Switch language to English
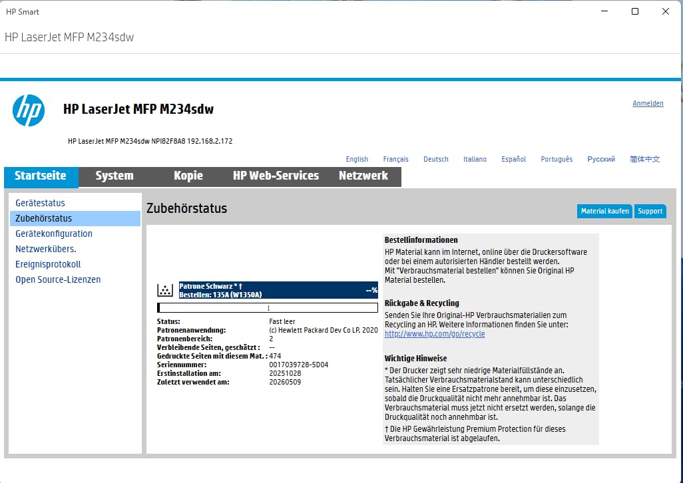The height and width of the screenshot is (483, 683). tap(357, 159)
